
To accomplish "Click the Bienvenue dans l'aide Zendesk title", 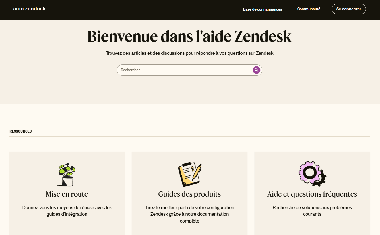I will [189, 36].
